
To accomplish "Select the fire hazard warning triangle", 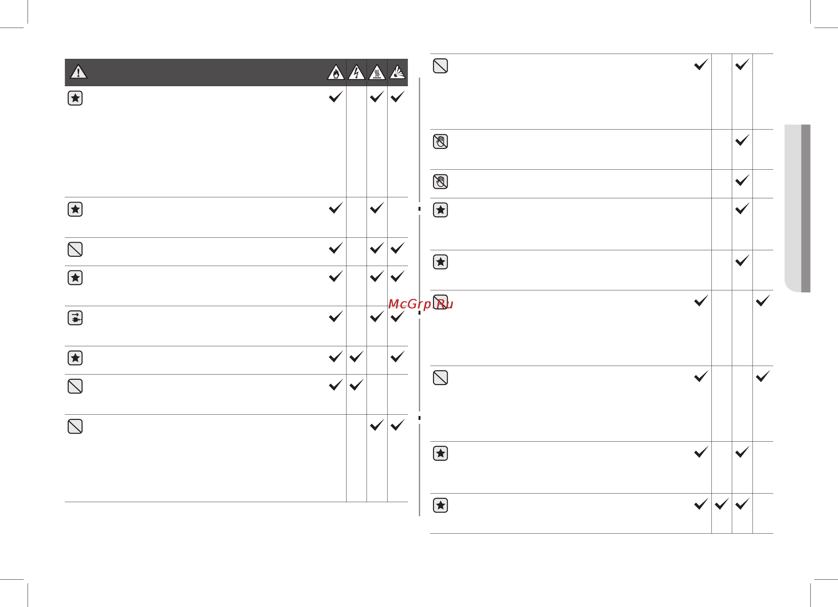I will tap(336, 72).
